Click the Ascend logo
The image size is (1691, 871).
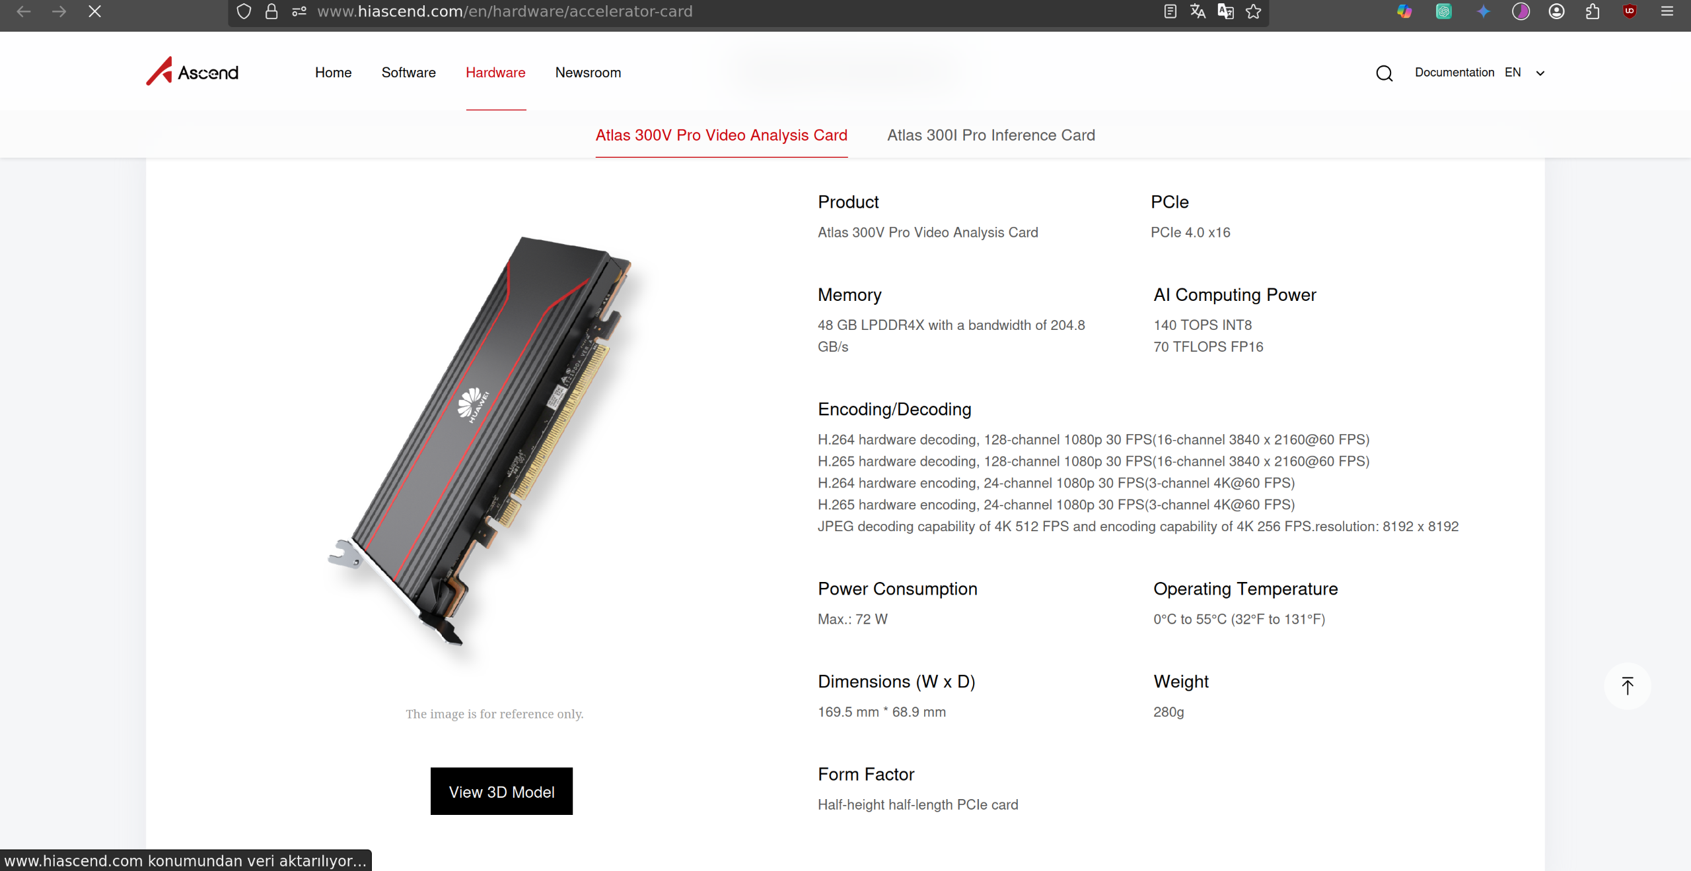[192, 71]
